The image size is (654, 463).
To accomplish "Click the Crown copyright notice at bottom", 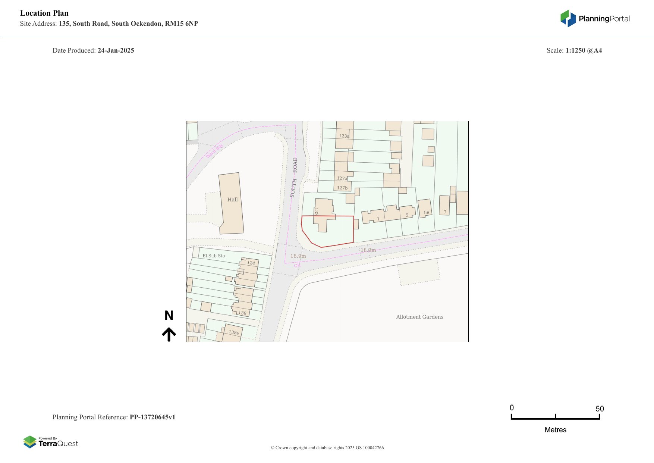I will (327, 448).
